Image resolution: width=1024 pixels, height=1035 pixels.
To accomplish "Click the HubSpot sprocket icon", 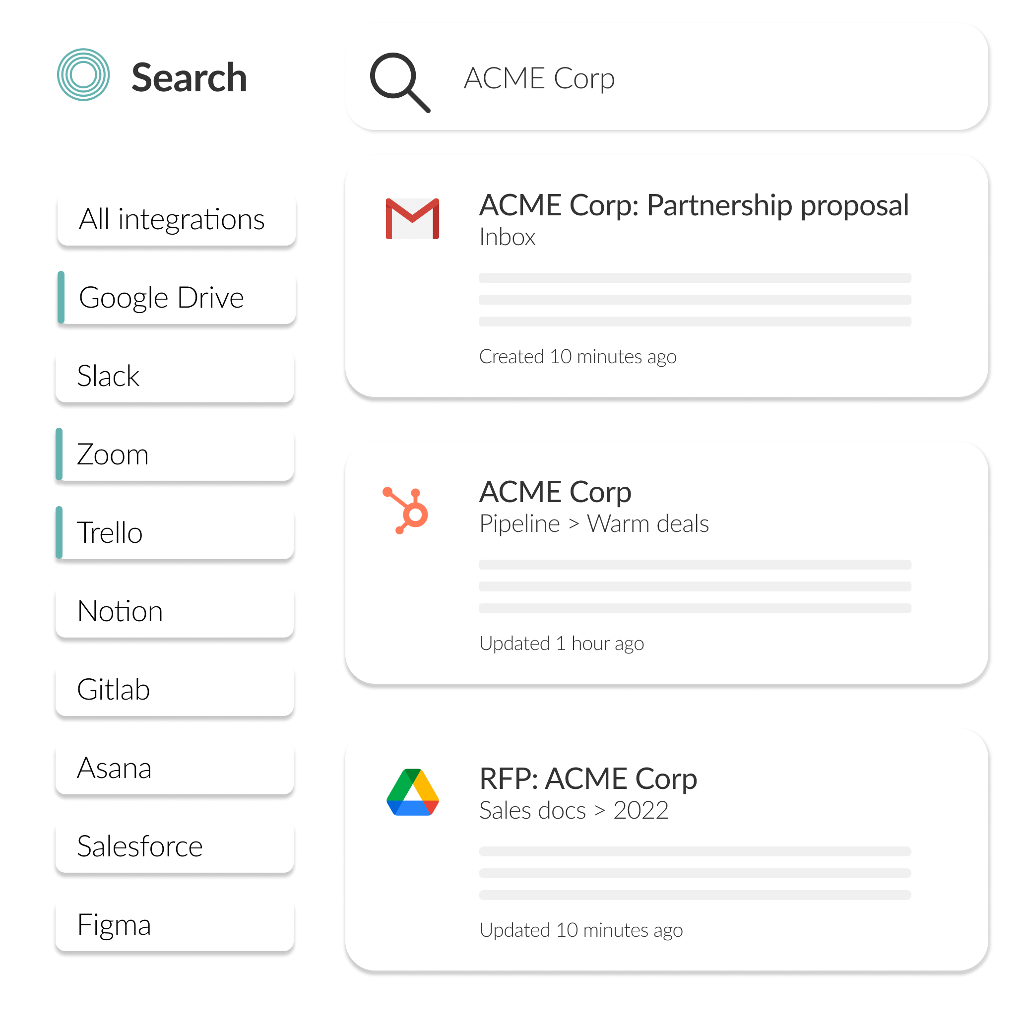I will [x=405, y=511].
